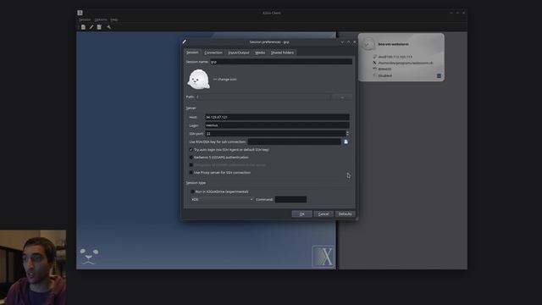542x305 pixels.
Task: Click the X command icon on session card
Action: [374, 63]
